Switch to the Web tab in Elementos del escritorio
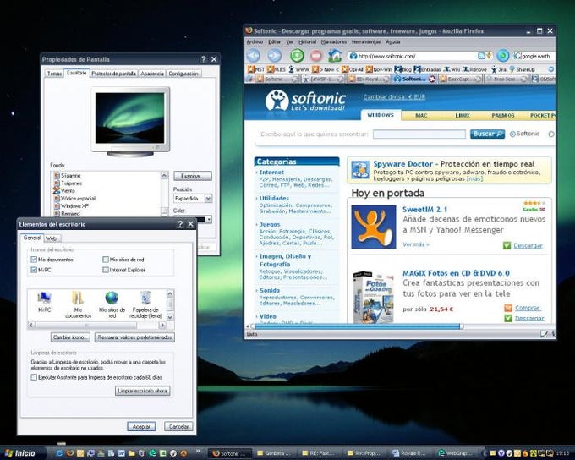The width and height of the screenshot is (575, 460). [52, 238]
